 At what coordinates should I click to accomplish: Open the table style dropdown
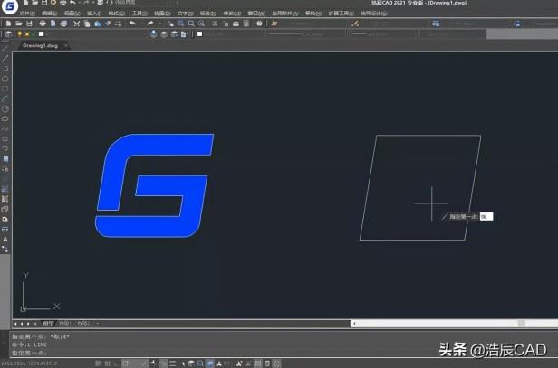click(x=475, y=24)
